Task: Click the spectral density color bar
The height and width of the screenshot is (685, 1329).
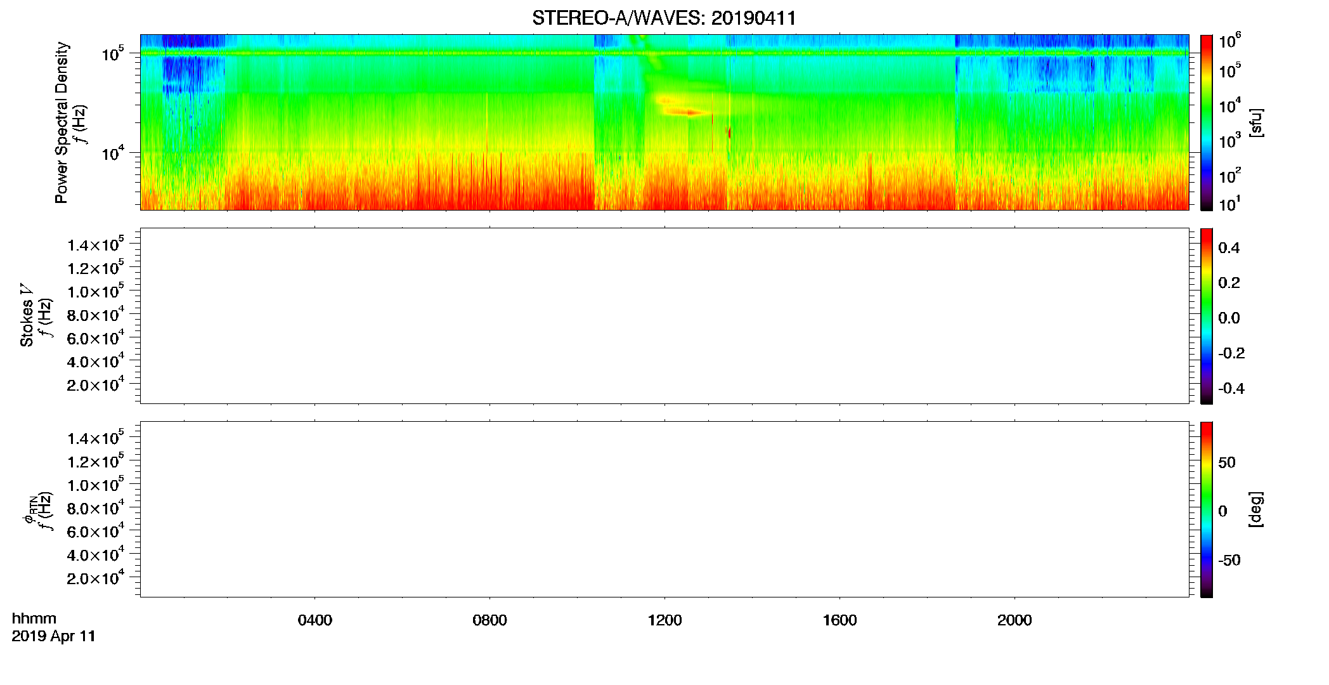Action: coord(1206,122)
